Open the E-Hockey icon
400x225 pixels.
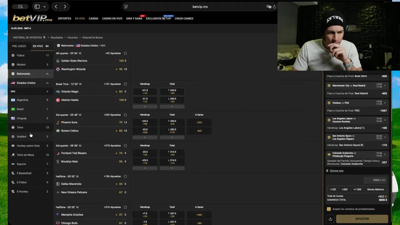pos(13,191)
